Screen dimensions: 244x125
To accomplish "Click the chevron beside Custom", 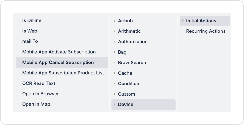I will [x=115, y=94].
